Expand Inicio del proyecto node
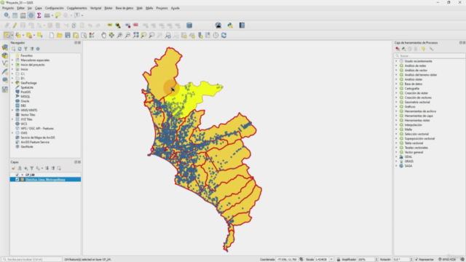The height and width of the screenshot is (262, 466). click(x=12, y=65)
